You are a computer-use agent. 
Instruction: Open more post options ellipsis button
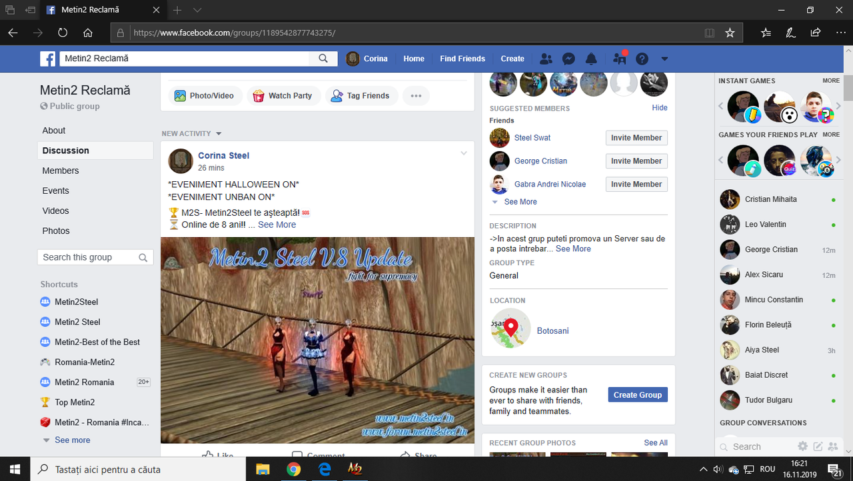(416, 96)
